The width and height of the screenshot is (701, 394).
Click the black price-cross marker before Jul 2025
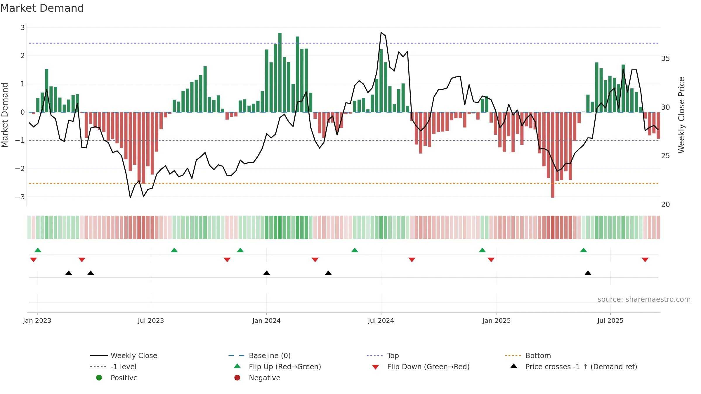588,273
